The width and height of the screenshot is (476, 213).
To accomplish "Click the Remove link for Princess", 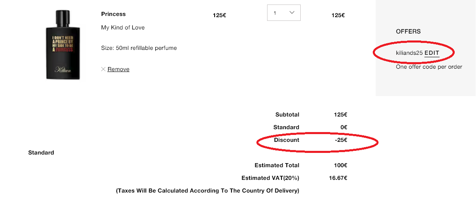I will pos(118,69).
